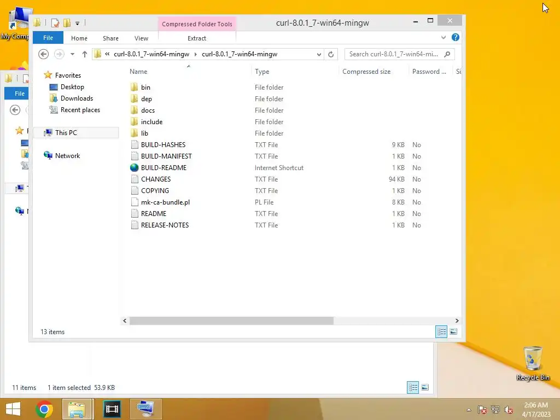Select the COPYING text file
560x420 pixels.
click(150, 191)
